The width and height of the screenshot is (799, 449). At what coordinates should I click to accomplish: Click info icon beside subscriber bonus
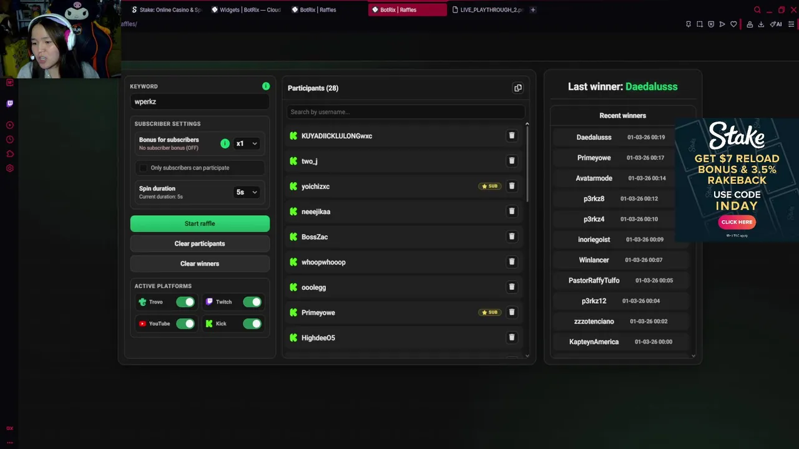tap(225, 143)
